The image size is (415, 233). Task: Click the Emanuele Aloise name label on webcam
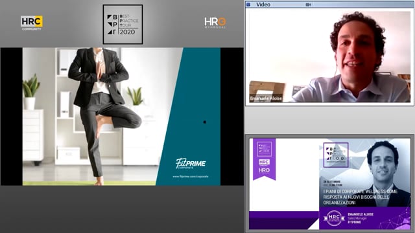tap(266, 98)
